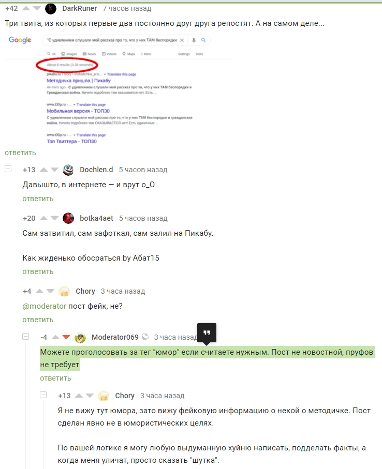This screenshot has width=382, height=469.
Task: Collapse the thread starting at Dochlen.d
Action: (8, 169)
